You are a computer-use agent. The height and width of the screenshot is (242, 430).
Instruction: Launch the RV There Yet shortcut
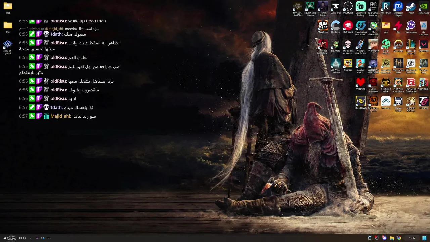(373, 46)
